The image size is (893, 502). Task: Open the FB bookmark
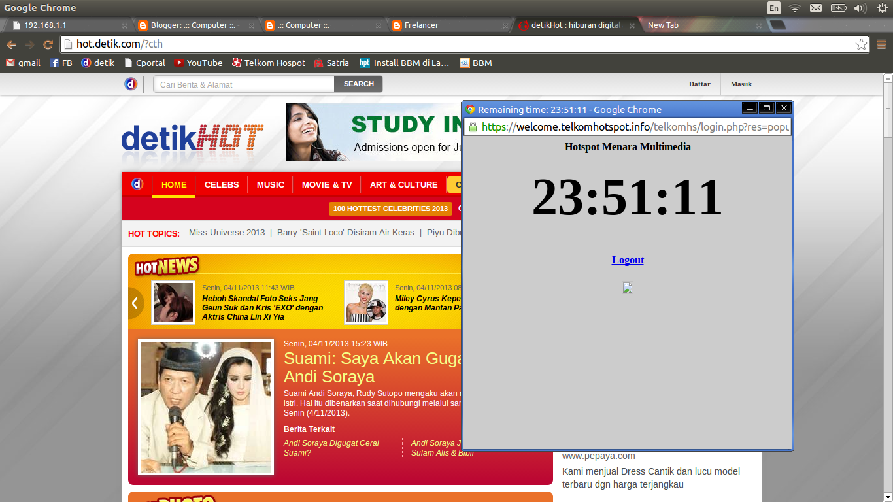tap(61, 63)
